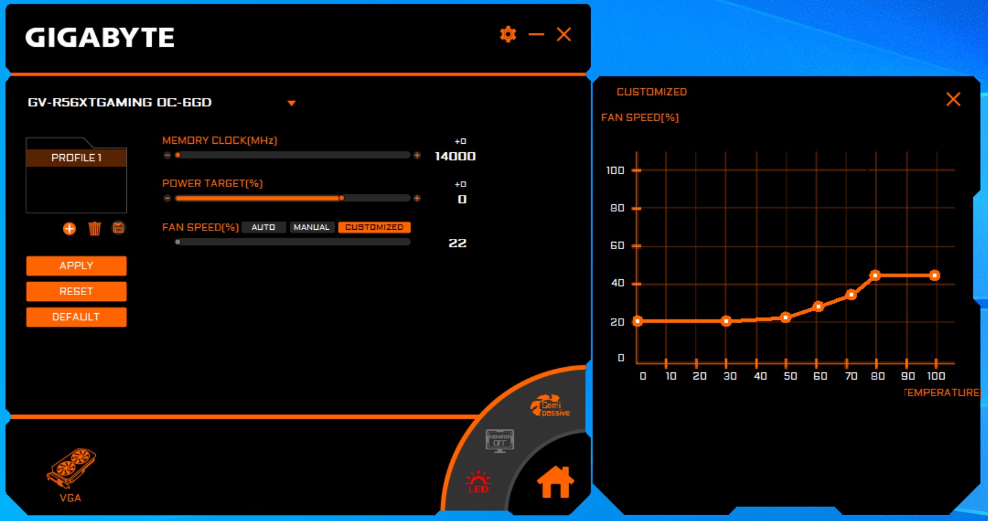Select the fan curve point near 70 degrees
The width and height of the screenshot is (988, 521).
[851, 295]
